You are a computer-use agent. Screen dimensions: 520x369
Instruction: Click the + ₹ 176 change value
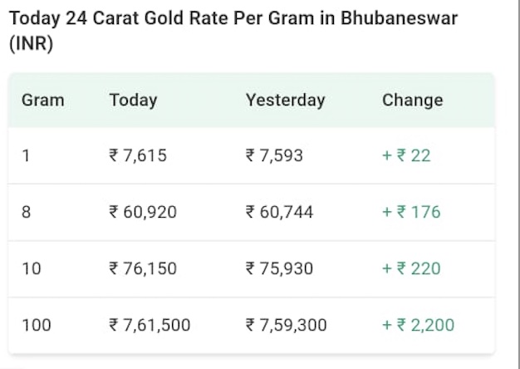[411, 212]
